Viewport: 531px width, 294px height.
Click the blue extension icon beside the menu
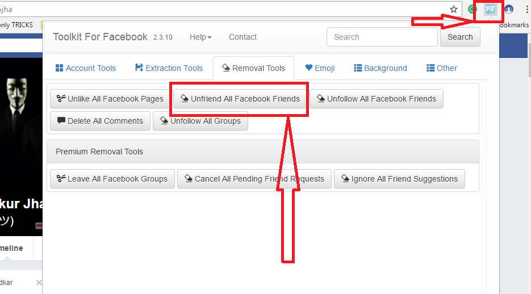[509, 10]
